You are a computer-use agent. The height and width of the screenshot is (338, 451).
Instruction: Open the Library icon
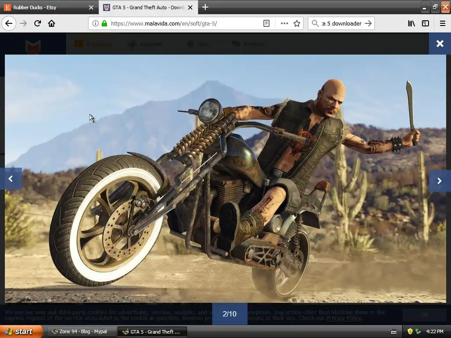(411, 23)
